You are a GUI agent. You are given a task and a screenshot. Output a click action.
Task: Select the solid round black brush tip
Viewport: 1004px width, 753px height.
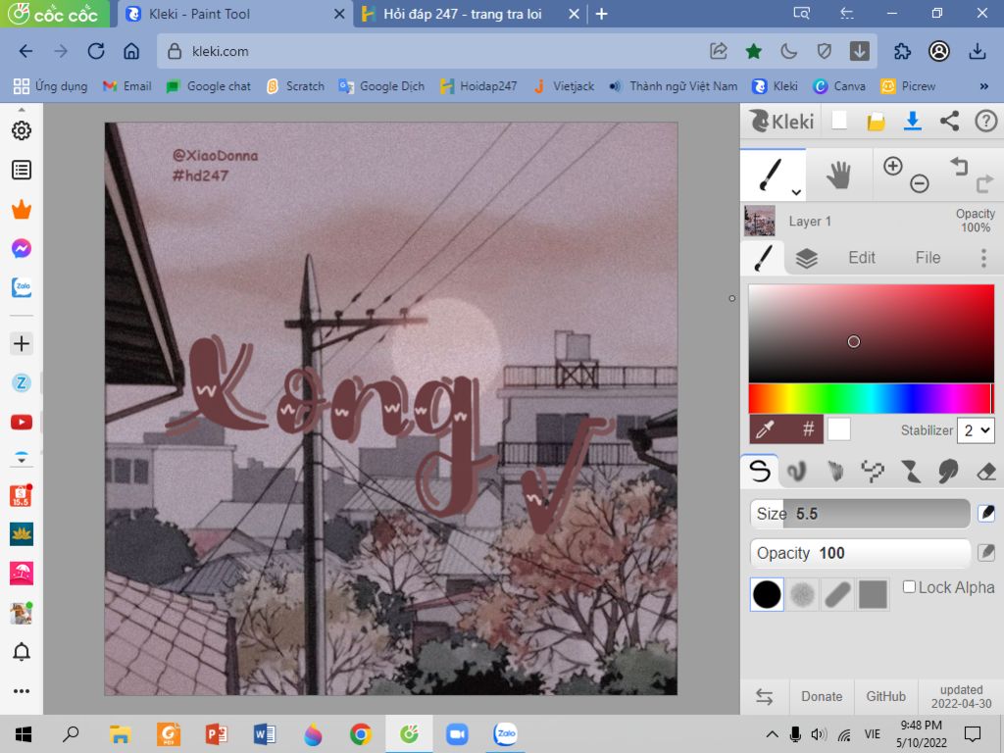pos(767,594)
